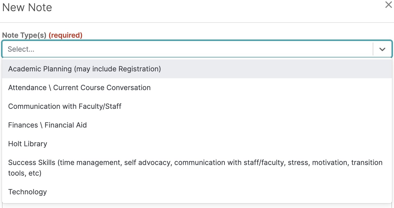This screenshot has width=394, height=208.
Task: Click the Current Course Conversation text
Action: tap(102, 88)
